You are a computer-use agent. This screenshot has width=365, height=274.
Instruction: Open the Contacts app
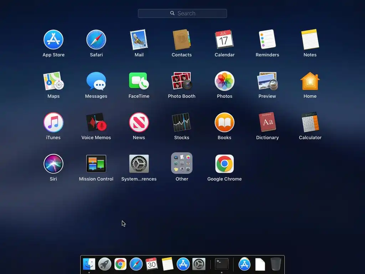(x=181, y=40)
